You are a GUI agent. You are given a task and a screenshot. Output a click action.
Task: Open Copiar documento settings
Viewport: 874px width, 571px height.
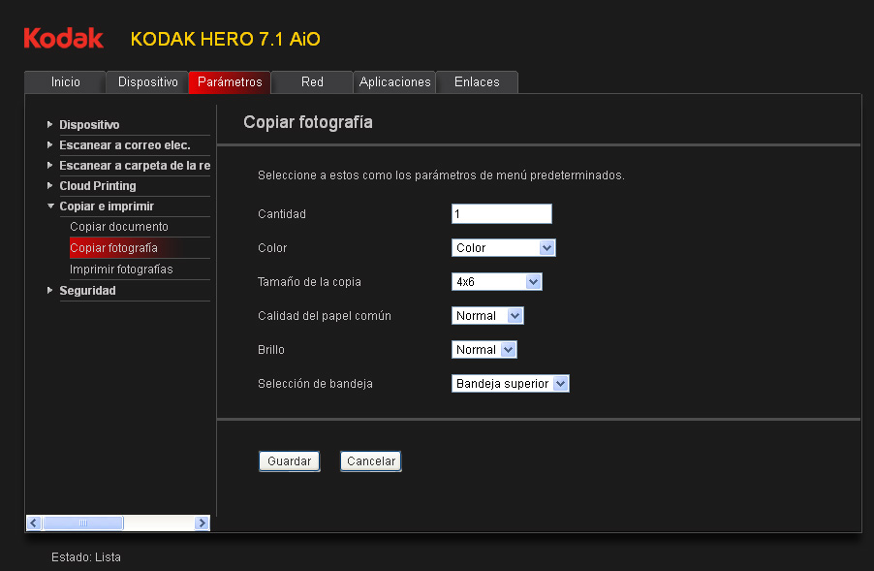pyautogui.click(x=119, y=227)
